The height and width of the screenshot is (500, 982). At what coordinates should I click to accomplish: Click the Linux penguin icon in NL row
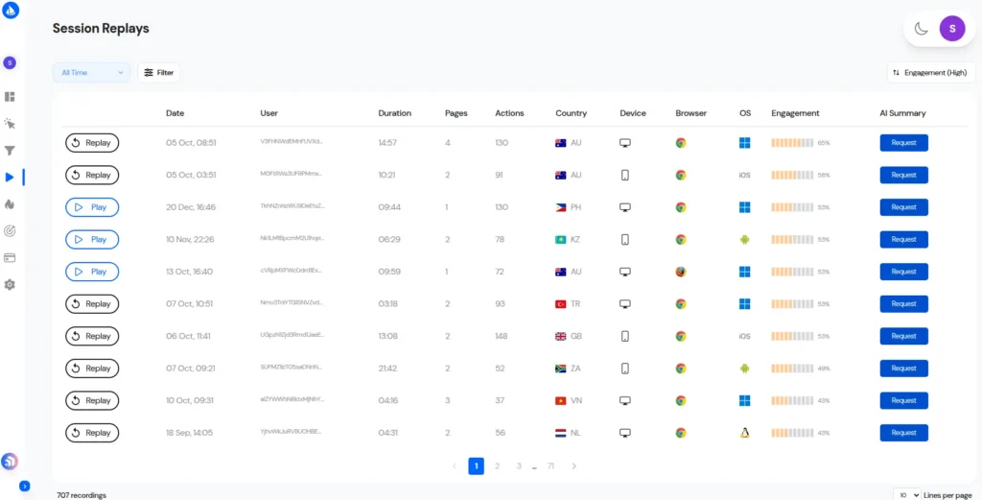[744, 433]
